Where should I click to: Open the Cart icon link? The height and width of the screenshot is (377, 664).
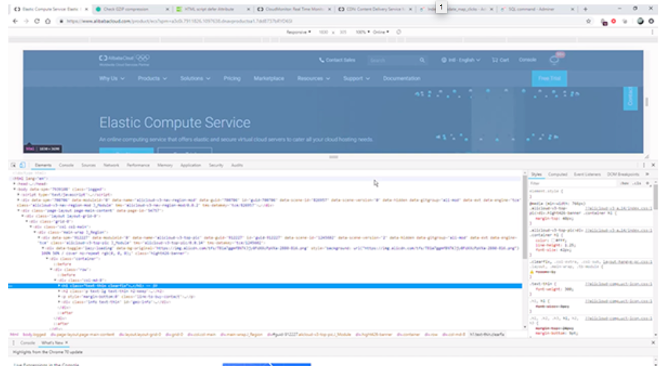click(500, 60)
